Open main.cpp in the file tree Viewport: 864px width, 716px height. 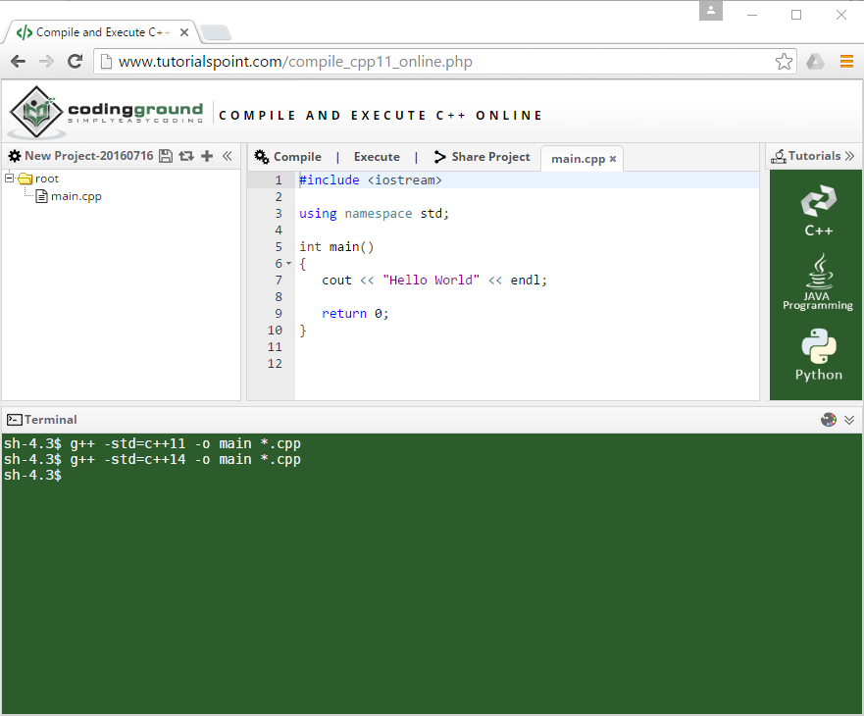pos(76,196)
